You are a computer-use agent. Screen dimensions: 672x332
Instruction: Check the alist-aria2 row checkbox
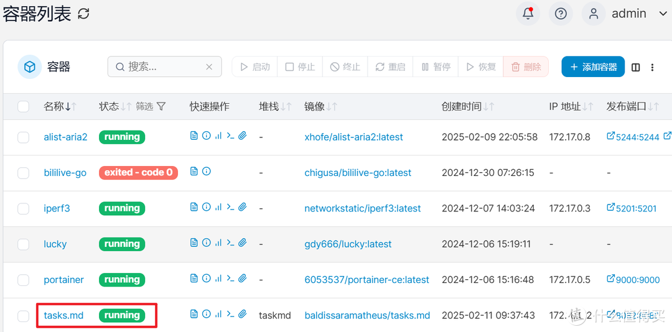[x=24, y=137]
